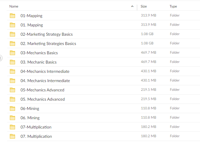Viewport: 200px width, 143px height.
Task: Click the folder icon for 01-Mapping
Action: pos(12,16)
